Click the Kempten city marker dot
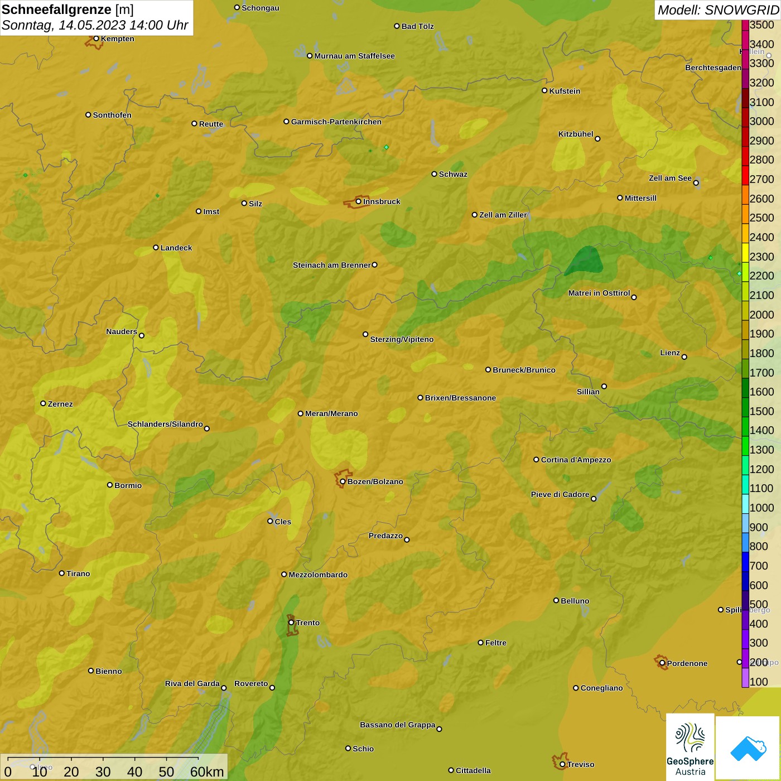Screen dimensions: 781x781 click(x=96, y=38)
